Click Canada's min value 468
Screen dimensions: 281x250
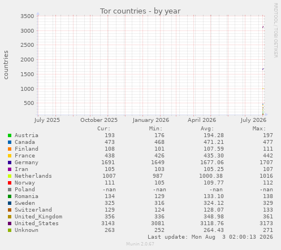[159, 142]
